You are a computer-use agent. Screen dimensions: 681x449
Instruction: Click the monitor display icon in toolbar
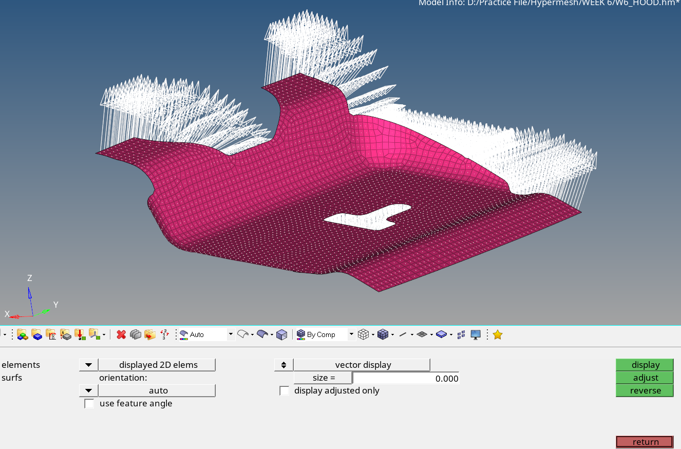pyautogui.click(x=476, y=334)
